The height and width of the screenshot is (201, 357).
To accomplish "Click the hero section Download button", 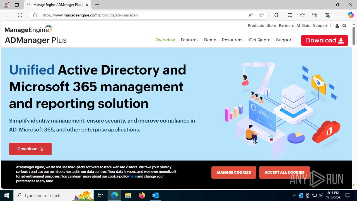I will click(x=30, y=149).
